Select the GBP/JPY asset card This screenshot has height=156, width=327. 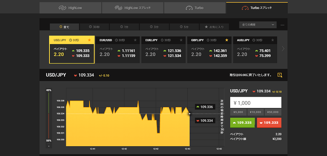(x=209, y=50)
